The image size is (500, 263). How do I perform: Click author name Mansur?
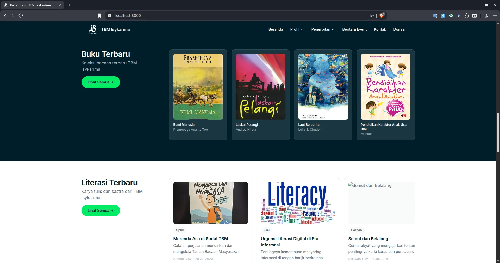(366, 134)
